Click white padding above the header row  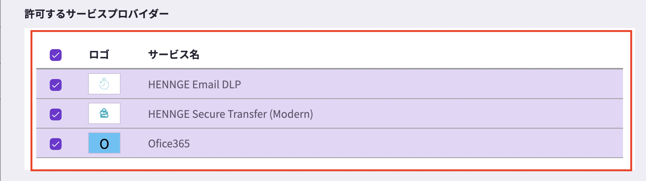(329, 37)
